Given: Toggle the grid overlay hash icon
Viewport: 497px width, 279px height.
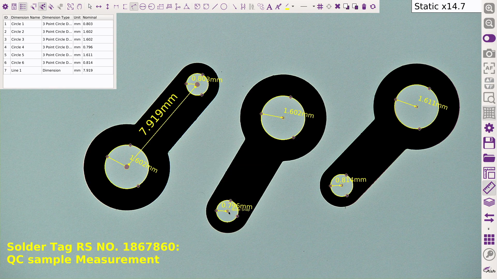Looking at the screenshot, I should point(320,6).
